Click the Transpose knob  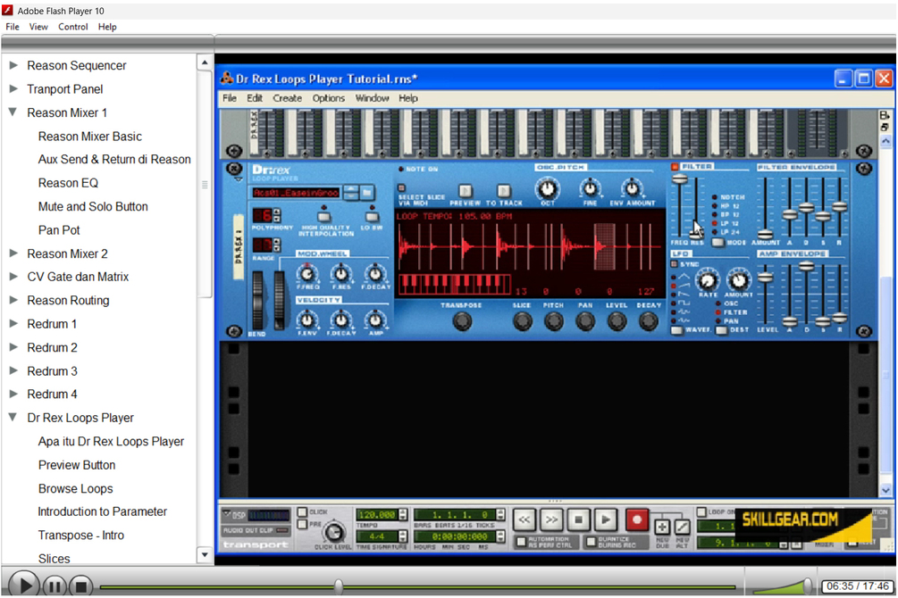pos(462,321)
